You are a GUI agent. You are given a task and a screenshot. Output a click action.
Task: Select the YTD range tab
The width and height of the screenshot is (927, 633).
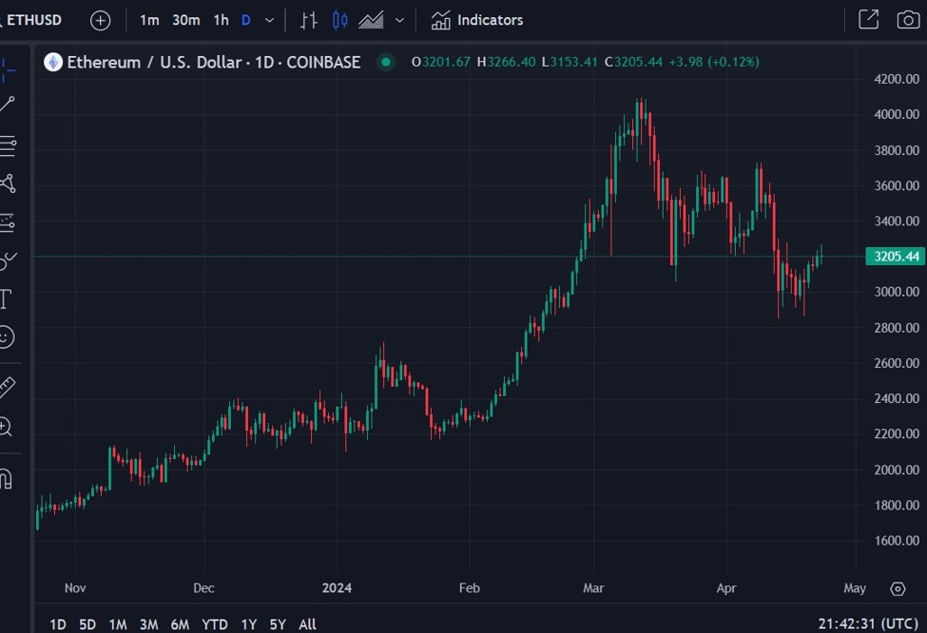click(214, 623)
